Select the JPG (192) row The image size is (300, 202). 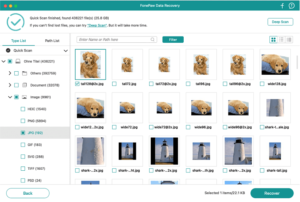tap(35, 133)
